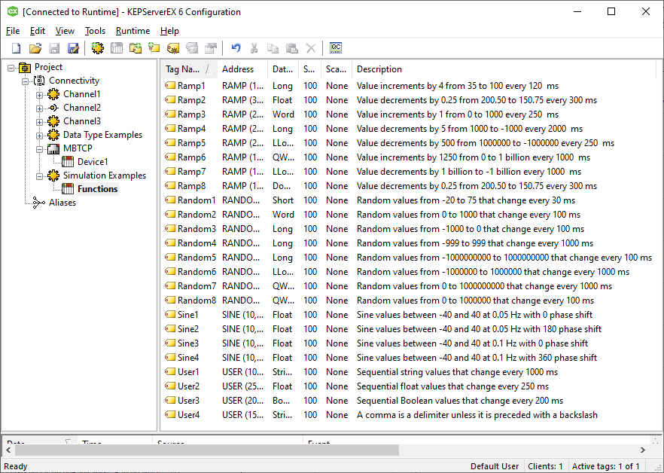Click the Channel2 connector icon
This screenshot has height=473, width=664.
tap(53, 108)
